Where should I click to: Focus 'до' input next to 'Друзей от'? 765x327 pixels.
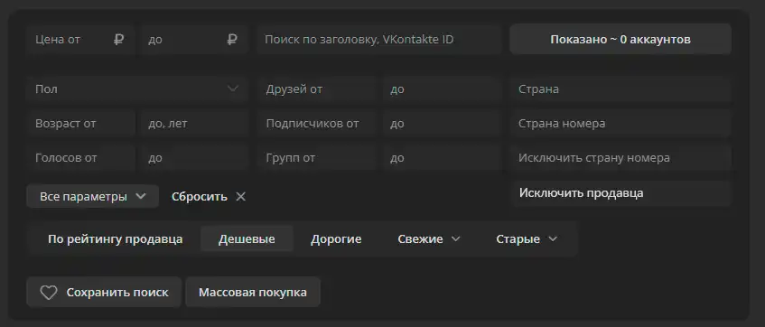pos(443,89)
